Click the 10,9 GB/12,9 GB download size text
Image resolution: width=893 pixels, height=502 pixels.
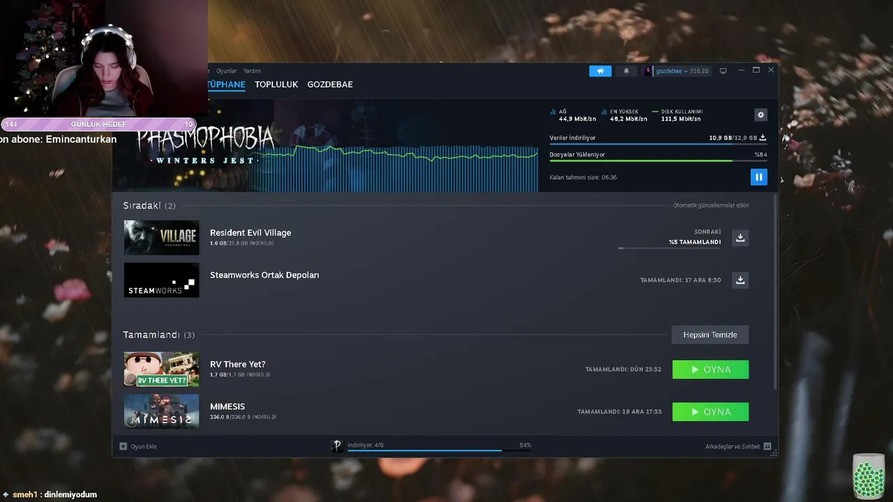point(733,138)
